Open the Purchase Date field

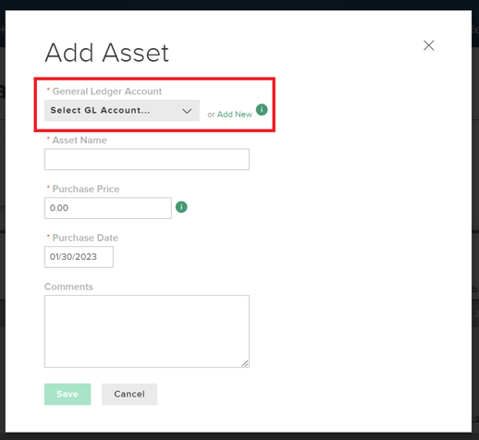[79, 257]
